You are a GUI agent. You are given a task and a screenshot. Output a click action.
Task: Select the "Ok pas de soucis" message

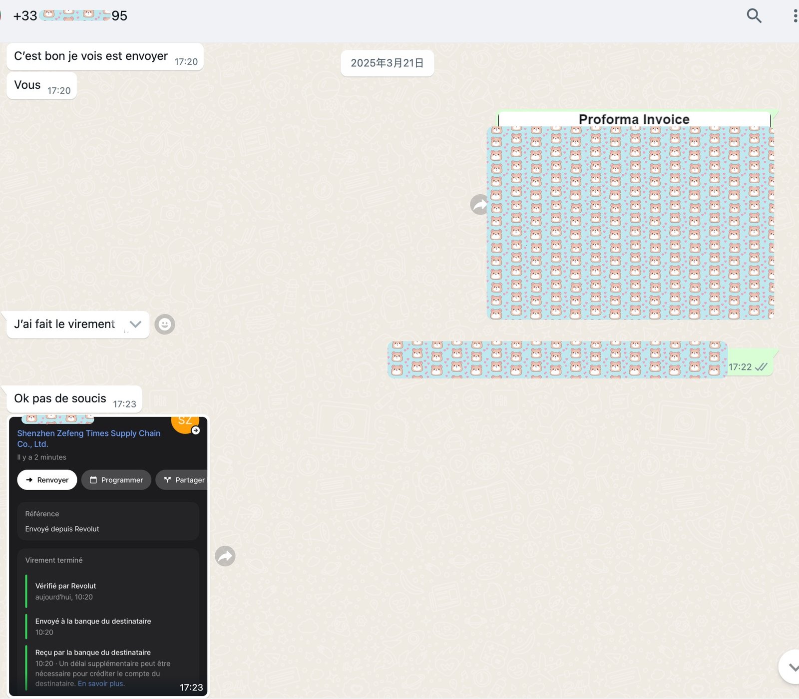coord(60,398)
